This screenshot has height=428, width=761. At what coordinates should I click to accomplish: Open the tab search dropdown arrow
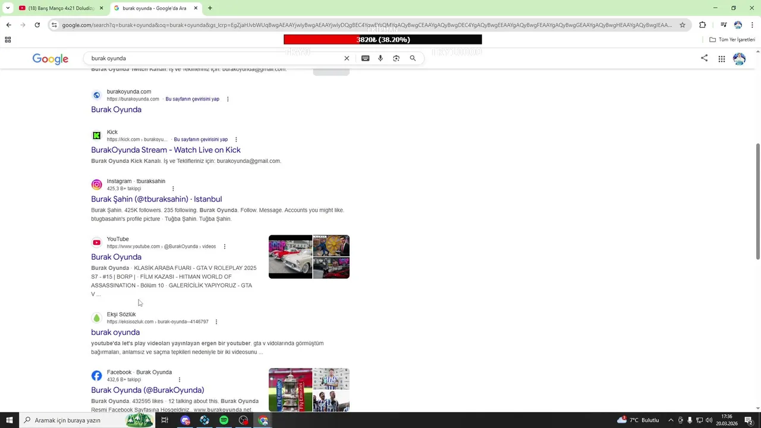pos(8,8)
